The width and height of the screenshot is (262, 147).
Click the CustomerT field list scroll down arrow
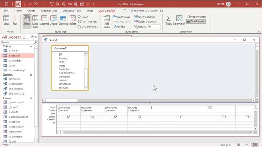click(86, 87)
